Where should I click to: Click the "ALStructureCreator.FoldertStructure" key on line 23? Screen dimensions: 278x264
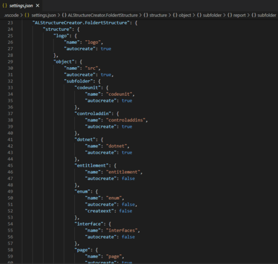click(81, 23)
